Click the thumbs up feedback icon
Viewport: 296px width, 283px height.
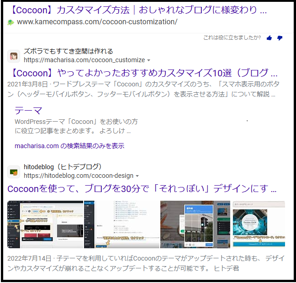[269, 38]
